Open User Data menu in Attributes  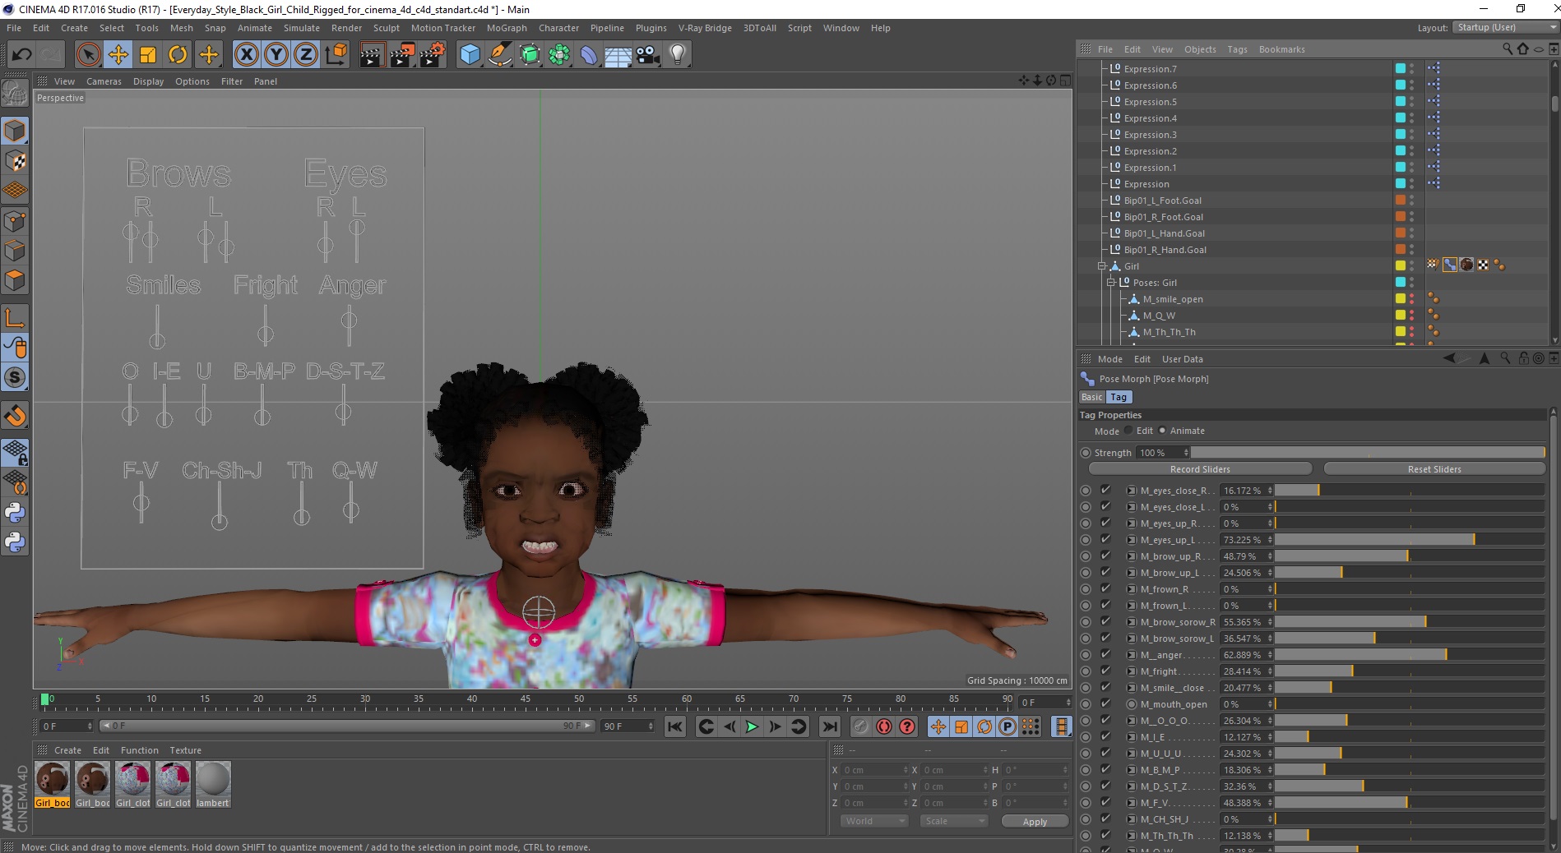[x=1182, y=359]
